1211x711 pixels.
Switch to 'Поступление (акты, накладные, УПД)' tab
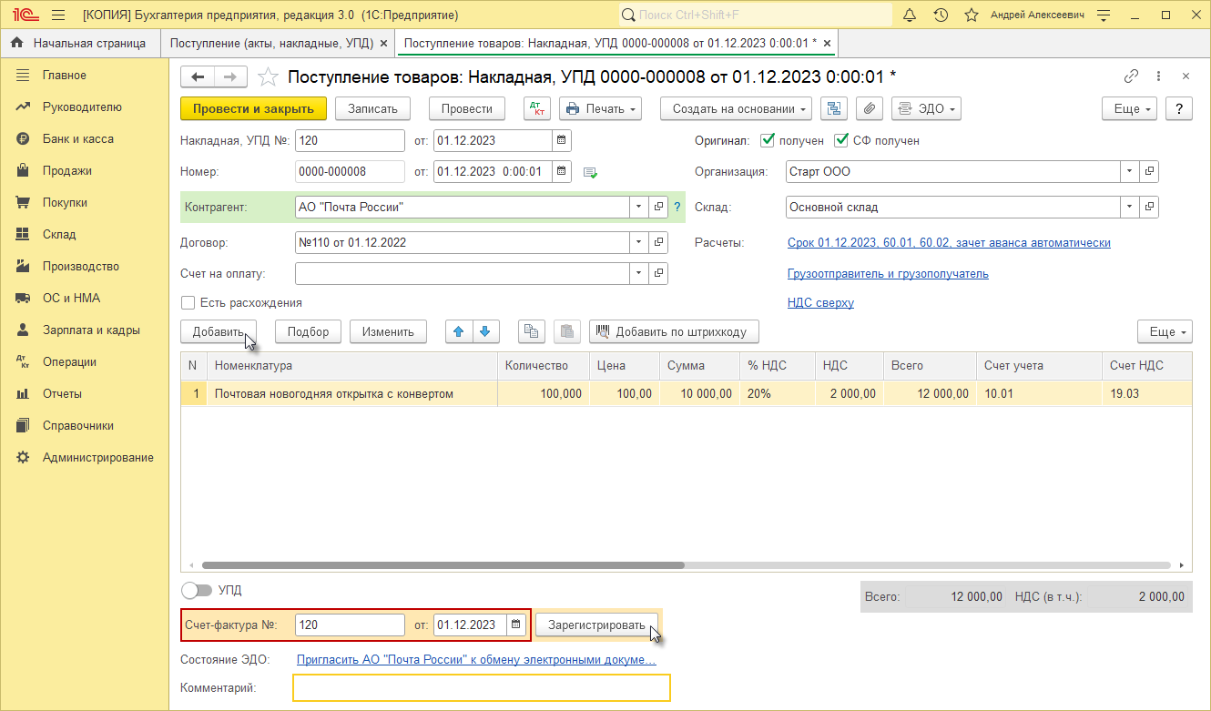[x=271, y=43]
